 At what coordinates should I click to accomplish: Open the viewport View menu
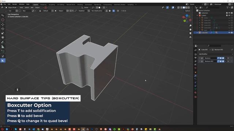click(21, 8)
